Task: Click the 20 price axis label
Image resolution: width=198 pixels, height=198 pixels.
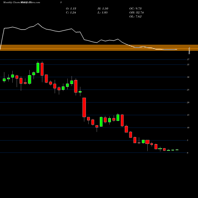Action: 188,103
